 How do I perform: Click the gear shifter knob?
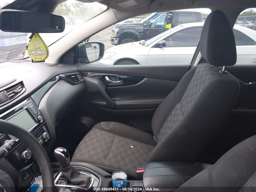point(62,155)
